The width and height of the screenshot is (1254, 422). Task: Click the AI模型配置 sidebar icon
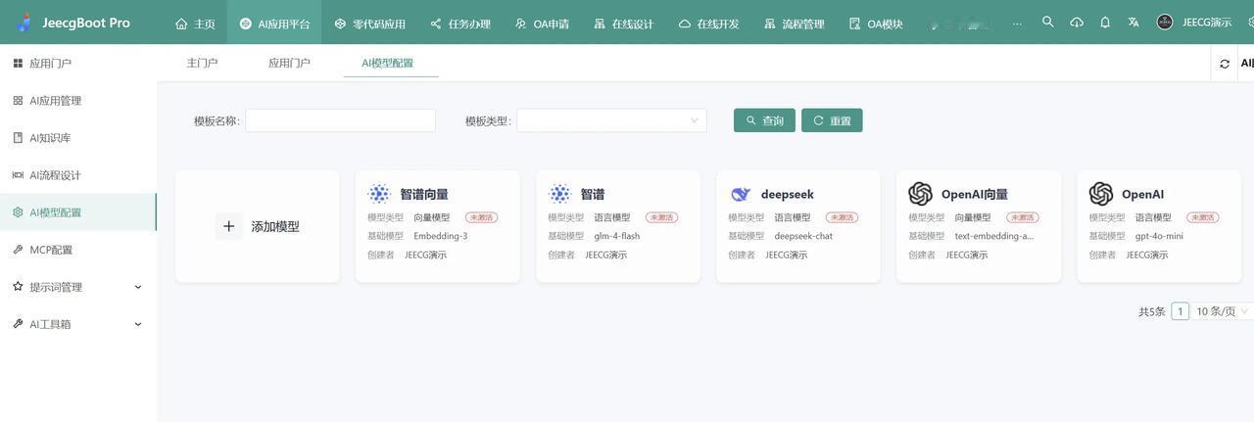(x=18, y=211)
